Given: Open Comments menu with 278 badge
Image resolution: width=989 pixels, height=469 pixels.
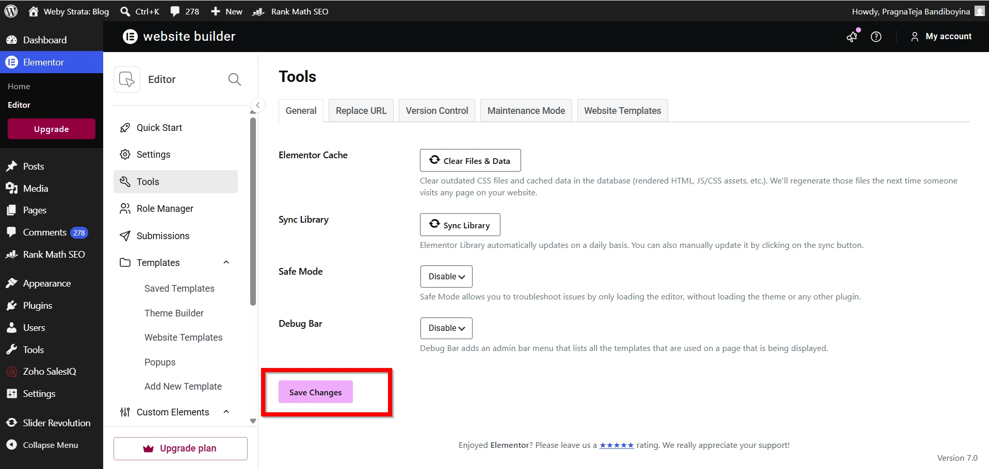Looking at the screenshot, I should [x=52, y=232].
